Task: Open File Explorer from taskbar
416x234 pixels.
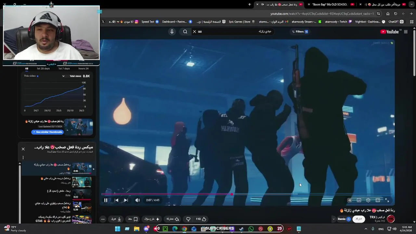Action: click(x=136, y=229)
